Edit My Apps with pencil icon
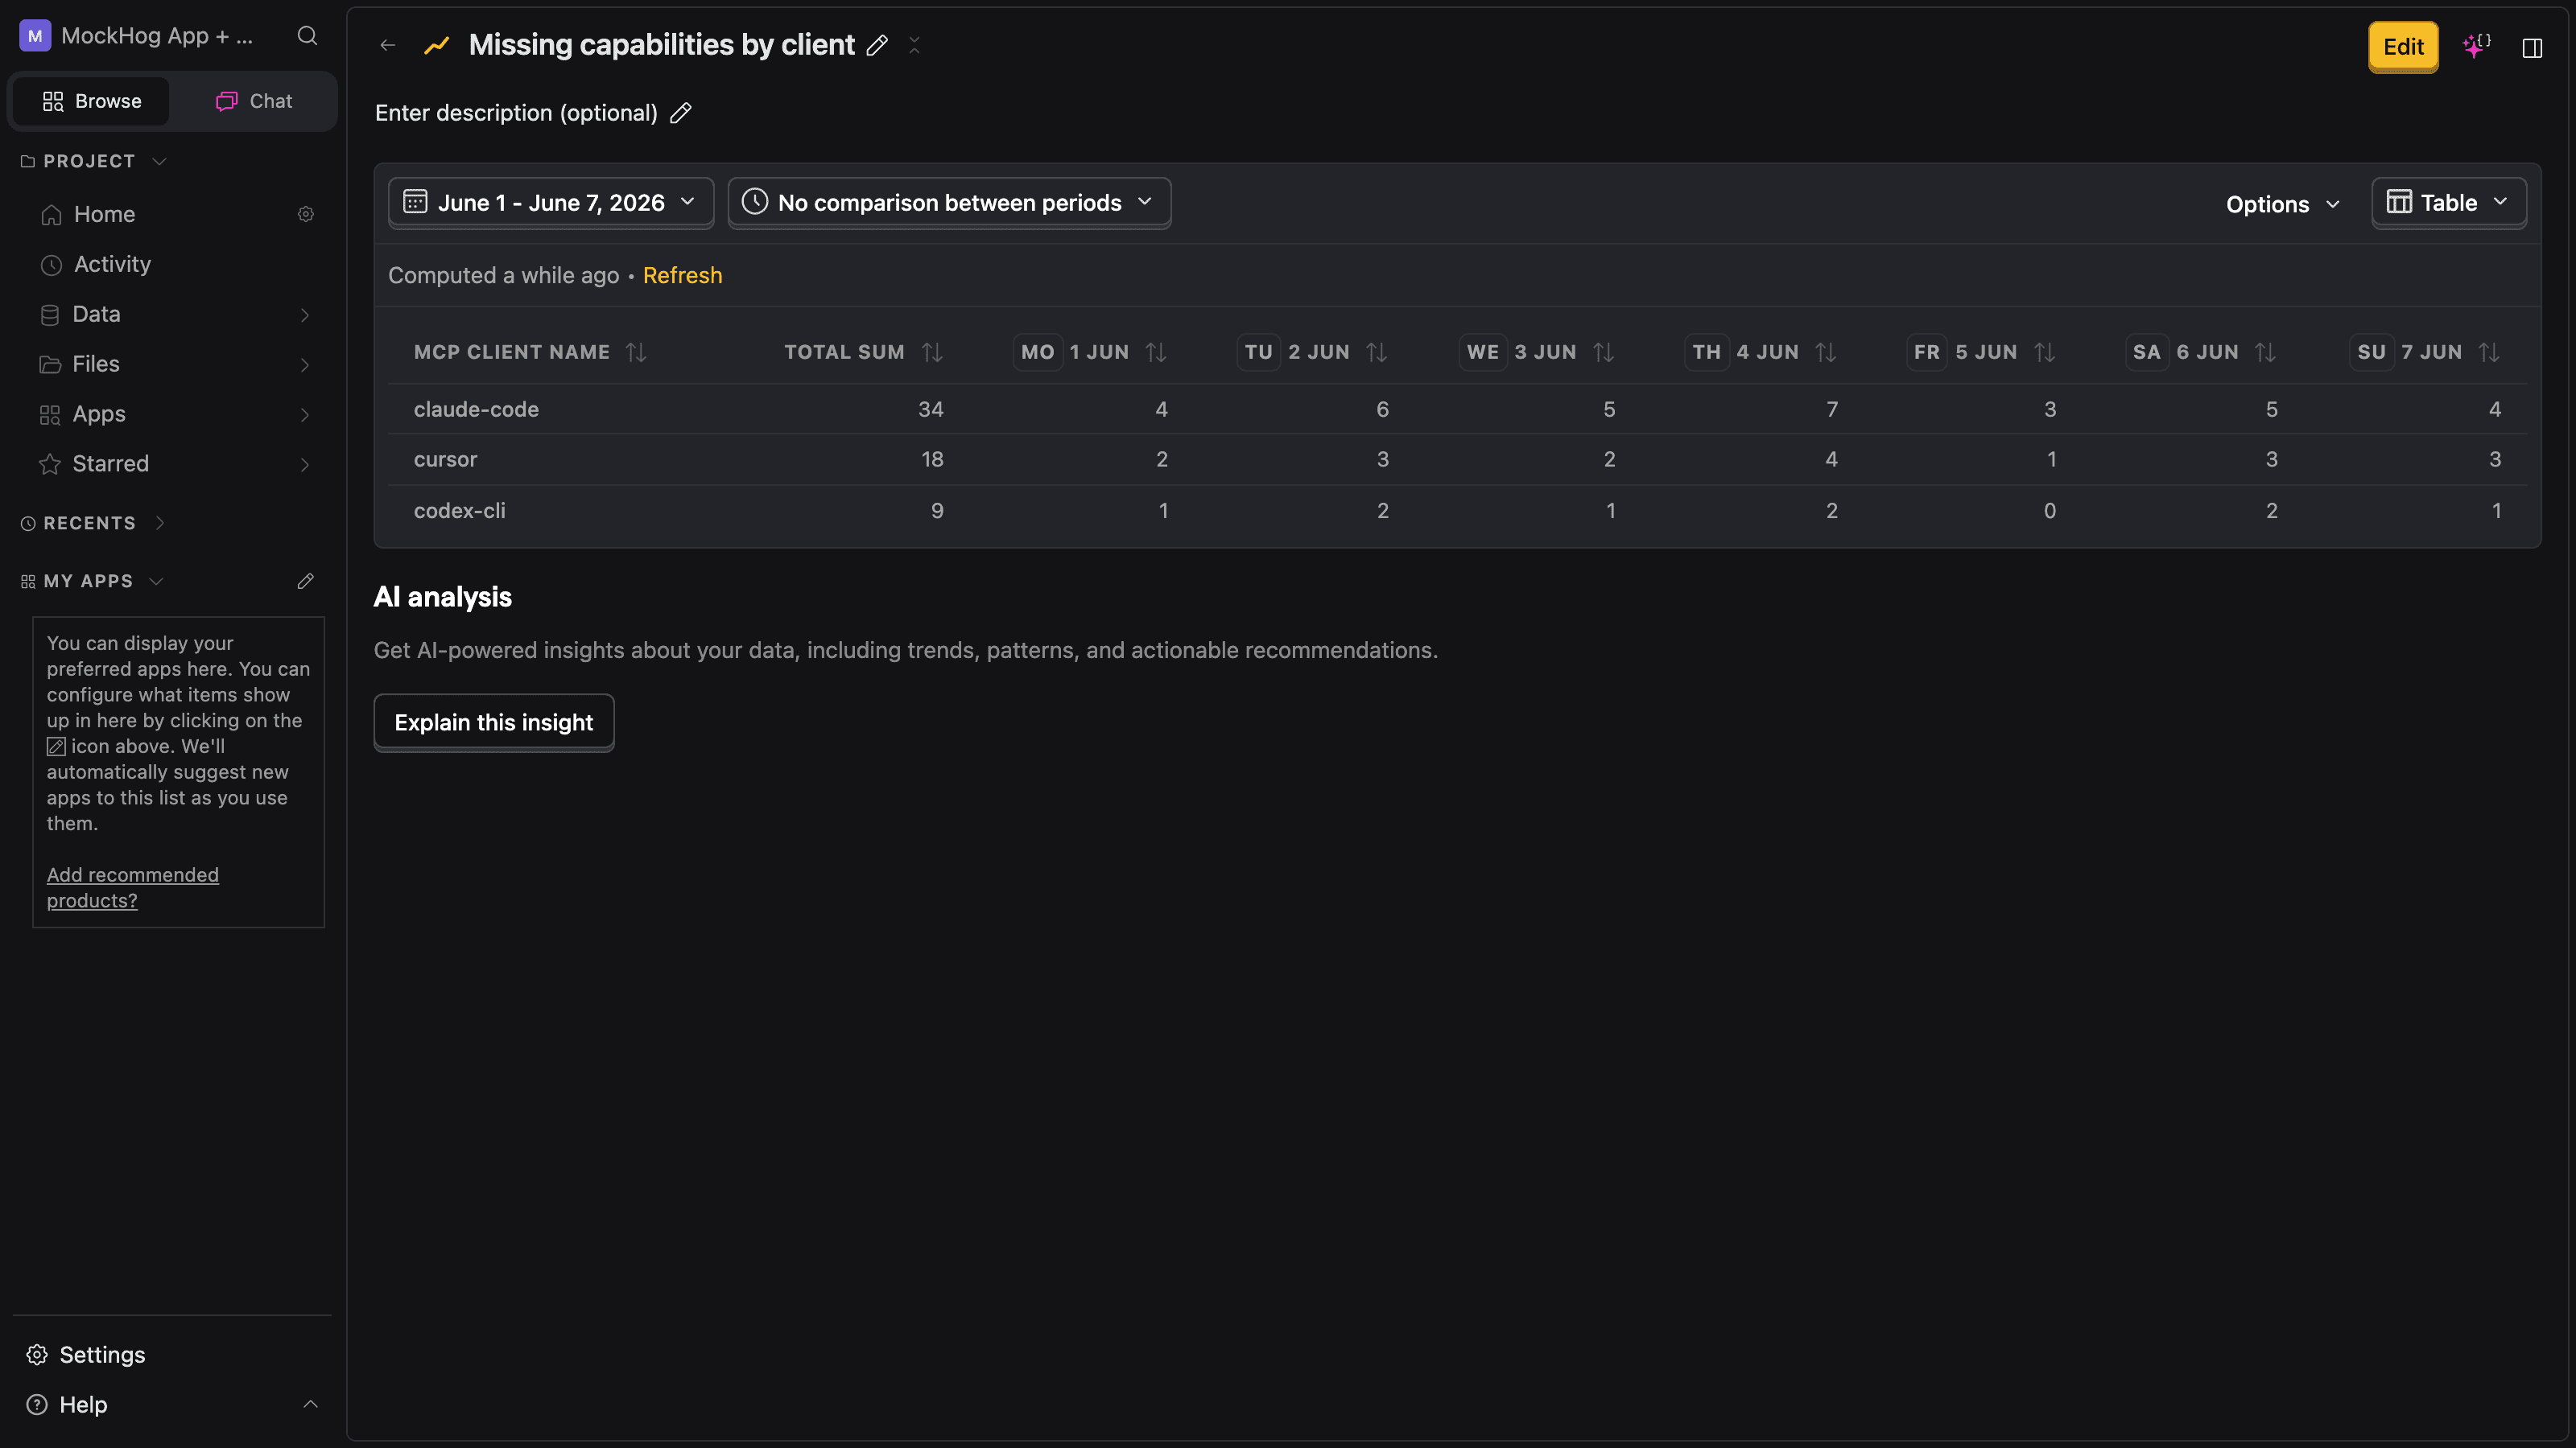 tap(306, 581)
